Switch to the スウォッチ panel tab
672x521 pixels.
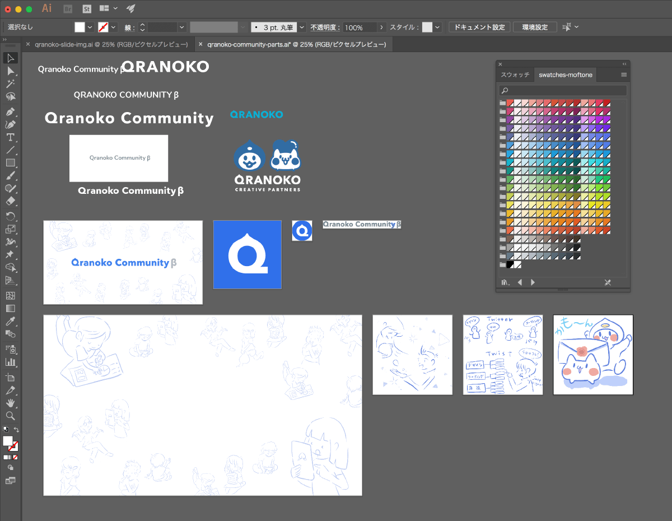pyautogui.click(x=515, y=75)
